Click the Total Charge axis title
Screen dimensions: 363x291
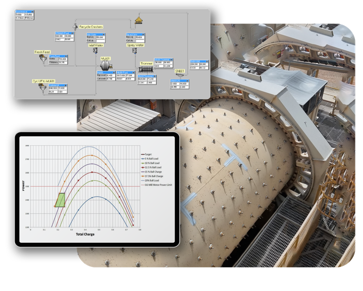coord(85,235)
